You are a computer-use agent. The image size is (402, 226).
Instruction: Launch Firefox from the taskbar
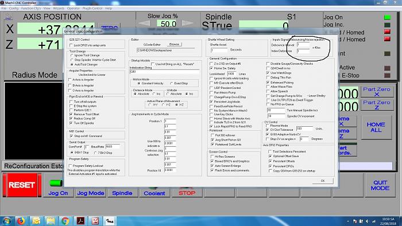pyautogui.click(x=21, y=221)
